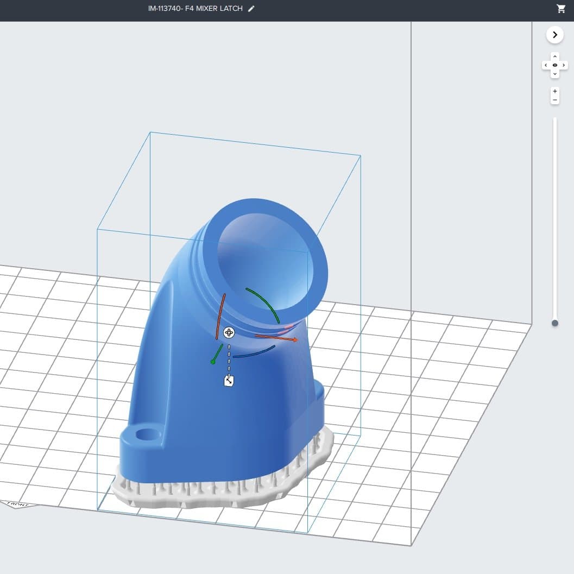This screenshot has height=574, width=574.
Task: Click the scale handle below the gizmo
Action: 229,381
